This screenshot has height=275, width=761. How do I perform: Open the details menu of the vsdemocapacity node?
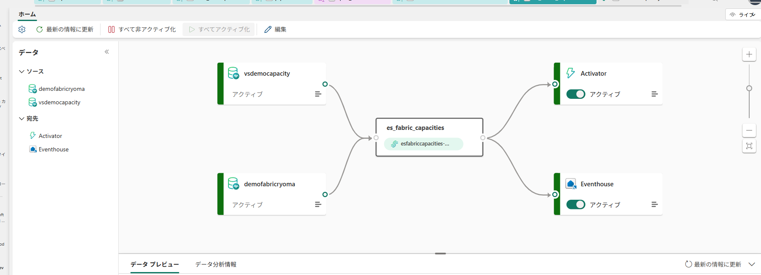tap(318, 94)
